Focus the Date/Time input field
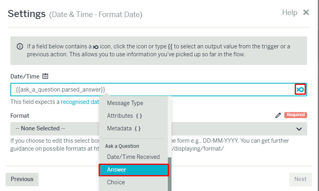The width and height of the screenshot is (319, 191). pyautogui.click(x=153, y=90)
